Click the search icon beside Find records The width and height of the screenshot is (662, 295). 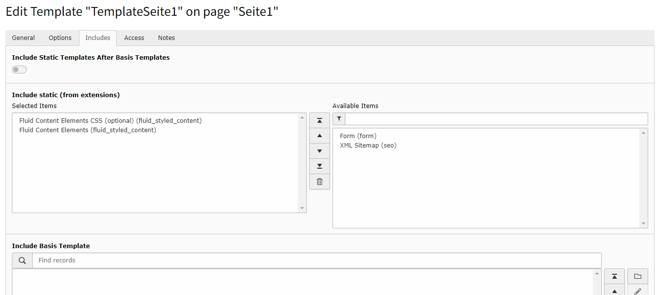(22, 260)
